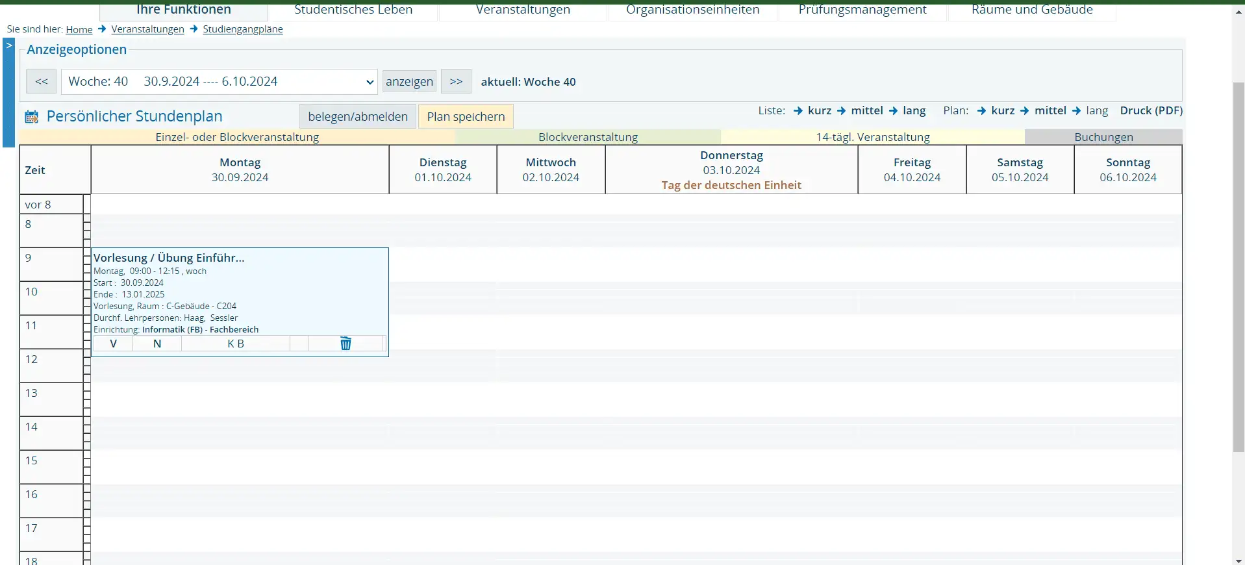Open Vorlesung / Übung Einführ... course title
This screenshot has width=1245, height=565.
point(169,258)
